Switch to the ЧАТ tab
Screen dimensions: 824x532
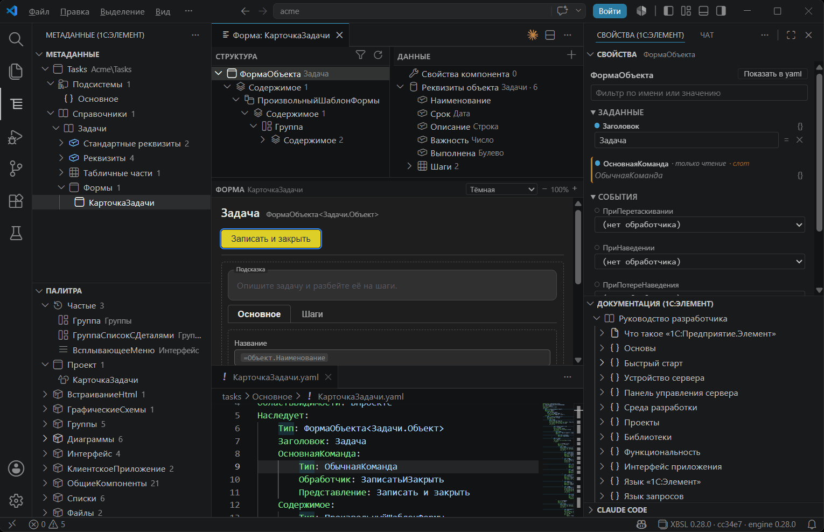(x=707, y=35)
